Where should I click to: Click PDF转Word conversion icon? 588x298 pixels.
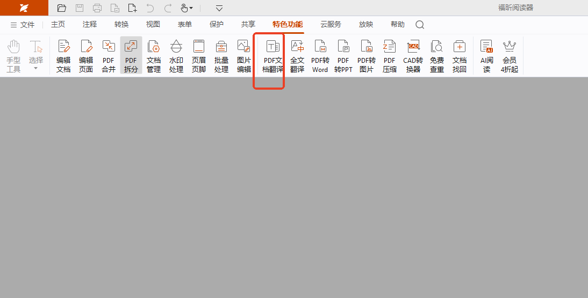pos(320,56)
